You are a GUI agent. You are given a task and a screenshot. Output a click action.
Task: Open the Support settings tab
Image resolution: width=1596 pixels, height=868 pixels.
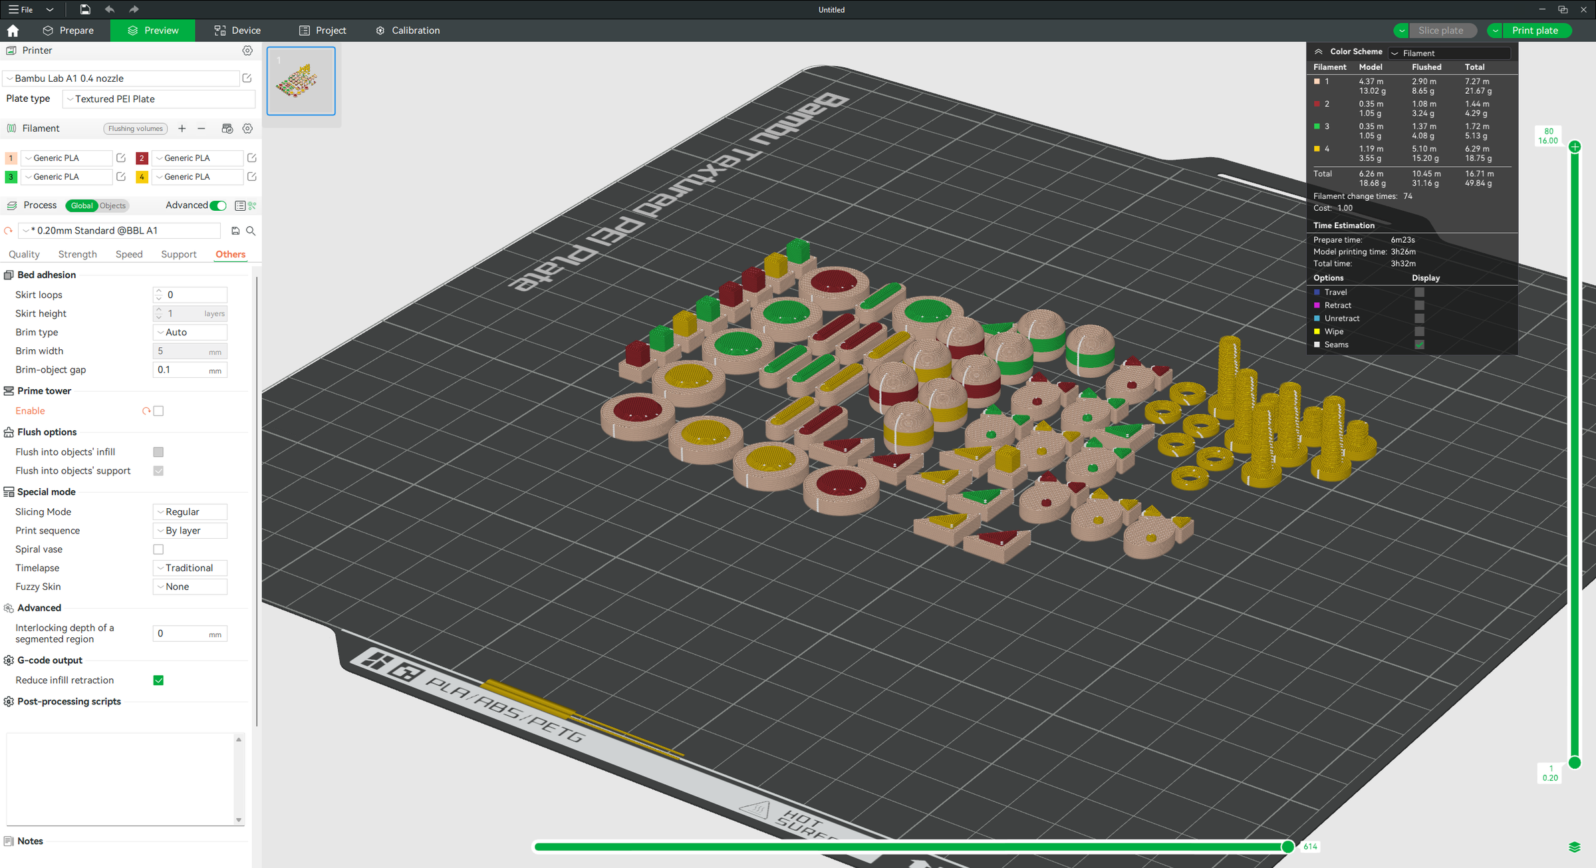179,255
